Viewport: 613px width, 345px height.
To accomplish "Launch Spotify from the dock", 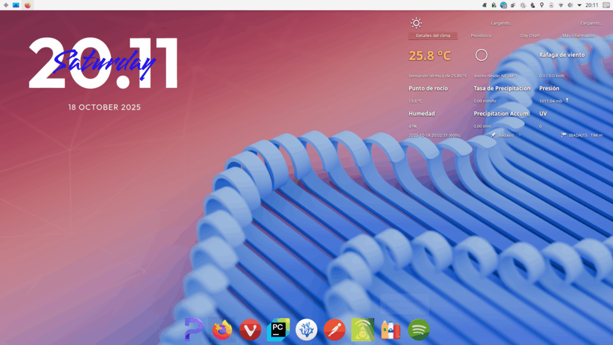I will point(418,329).
